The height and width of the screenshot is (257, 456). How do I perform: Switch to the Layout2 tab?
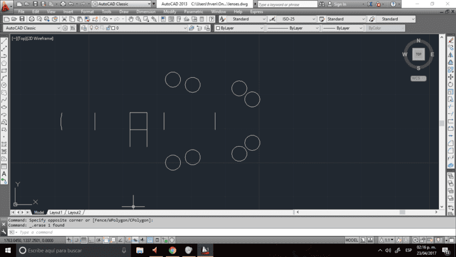74,212
